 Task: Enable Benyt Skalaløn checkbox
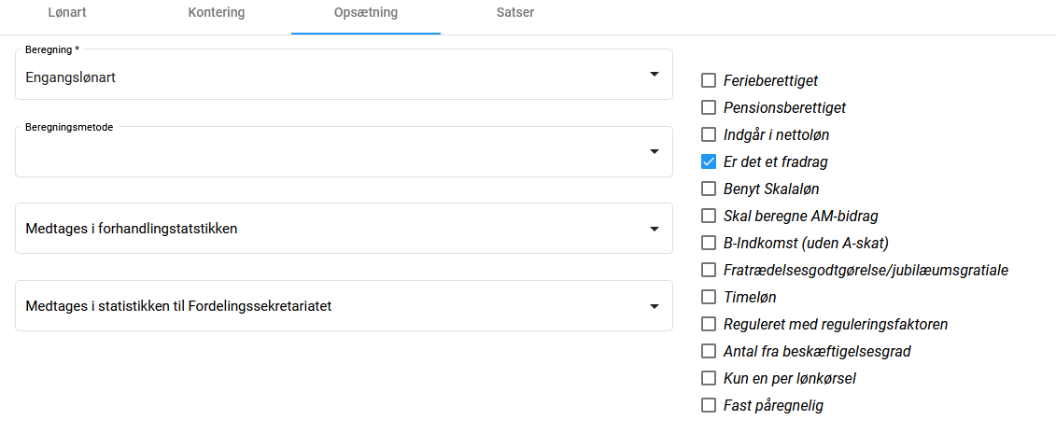click(x=709, y=189)
